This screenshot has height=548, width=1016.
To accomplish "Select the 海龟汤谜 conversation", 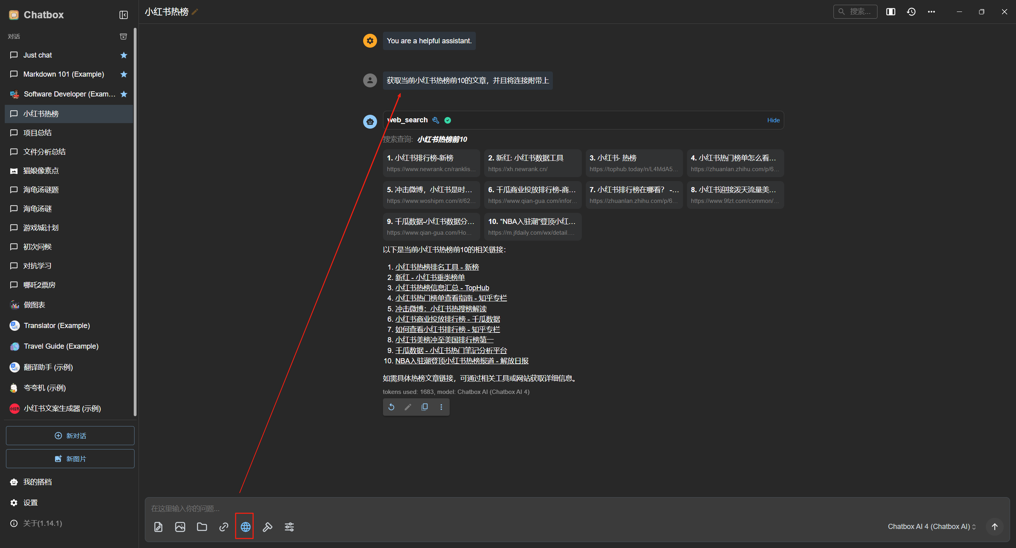I will pos(69,209).
